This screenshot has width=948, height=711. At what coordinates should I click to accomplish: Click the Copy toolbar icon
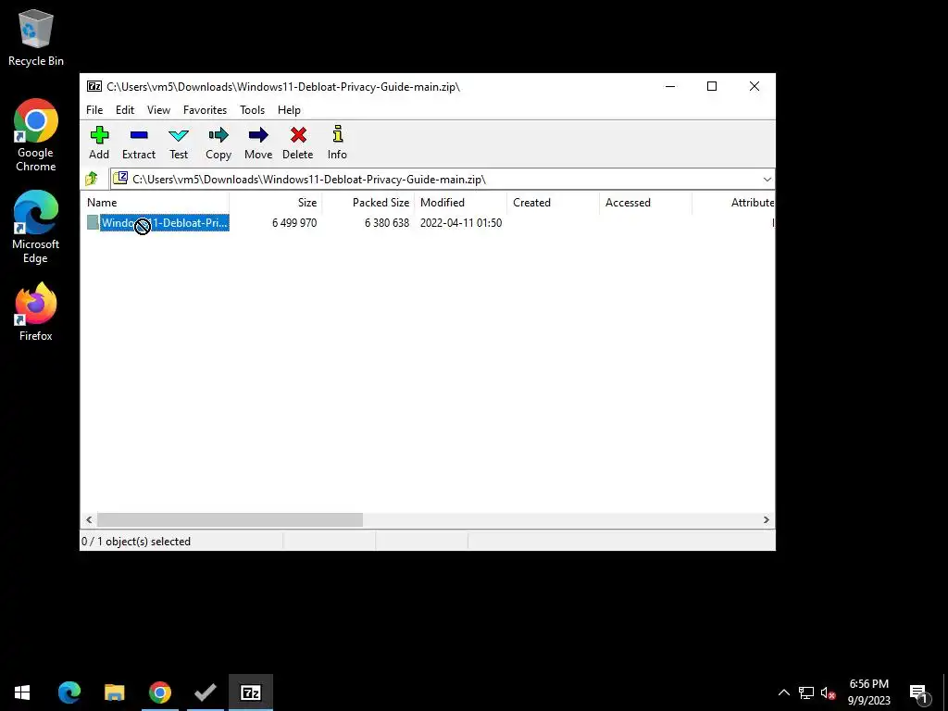tap(218, 135)
